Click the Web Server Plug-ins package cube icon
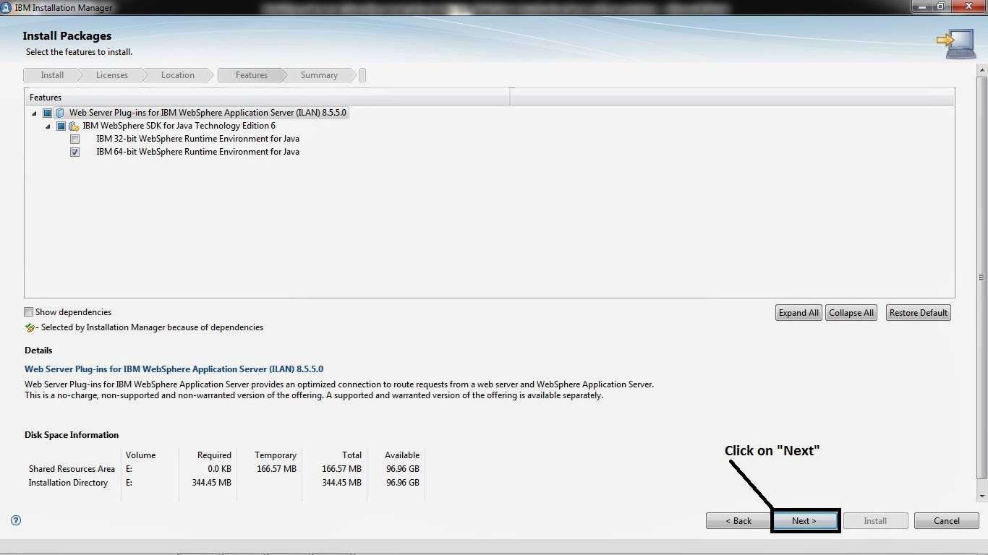The image size is (988, 555). [59, 112]
